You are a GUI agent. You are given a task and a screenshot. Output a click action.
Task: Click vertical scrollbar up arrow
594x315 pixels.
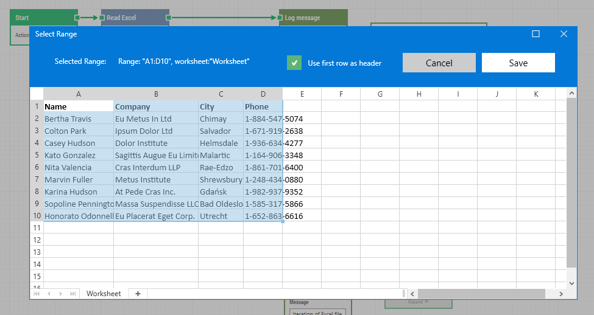click(571, 93)
